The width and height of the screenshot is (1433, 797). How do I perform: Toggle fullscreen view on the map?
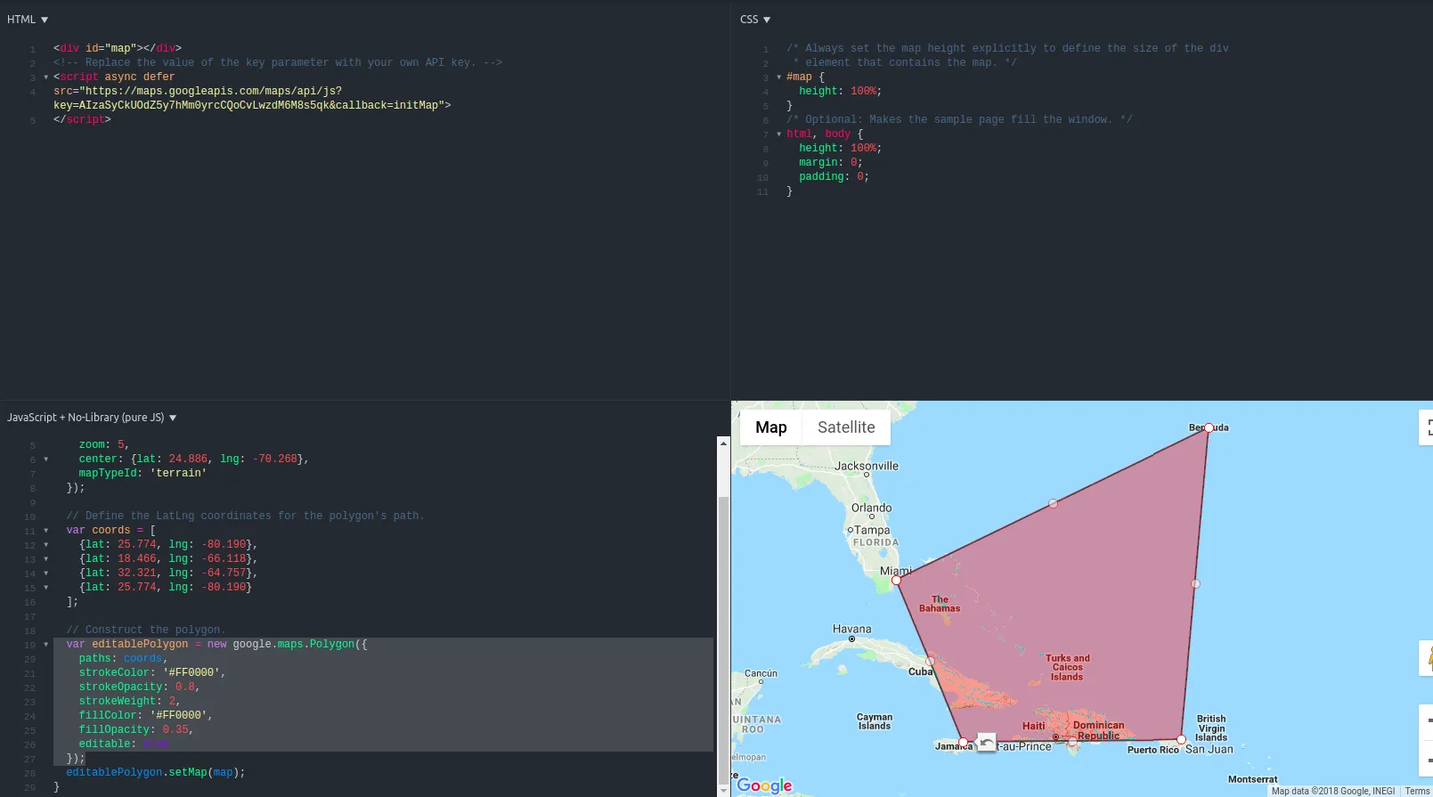click(1428, 427)
